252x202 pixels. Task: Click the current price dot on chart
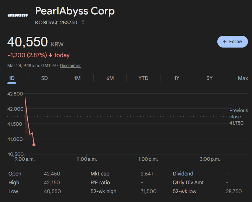point(34,145)
